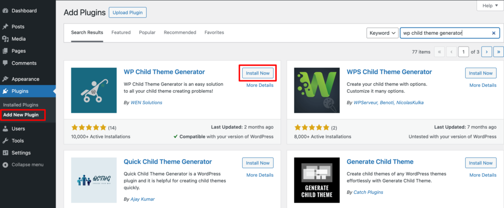Open WEN Solutions author link
The width and height of the screenshot is (504, 208).
(x=146, y=103)
